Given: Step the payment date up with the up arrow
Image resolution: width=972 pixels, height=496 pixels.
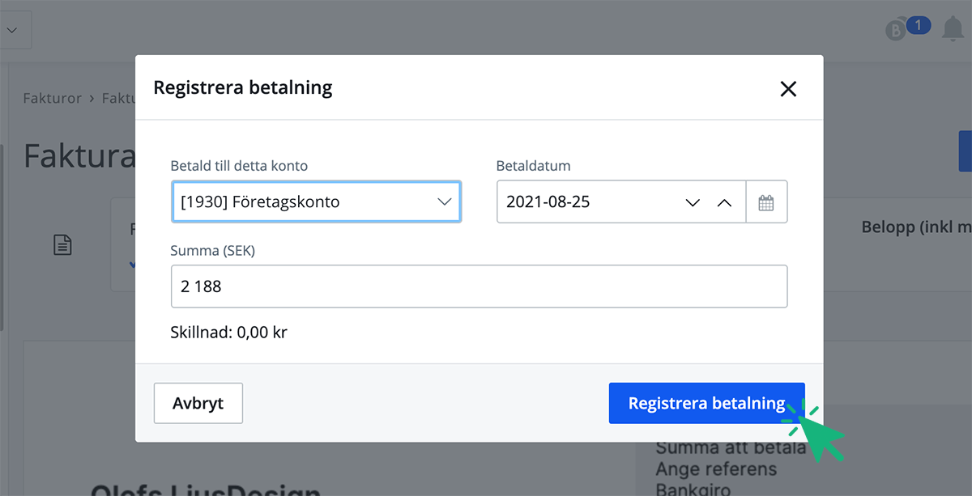Looking at the screenshot, I should pyautogui.click(x=725, y=201).
